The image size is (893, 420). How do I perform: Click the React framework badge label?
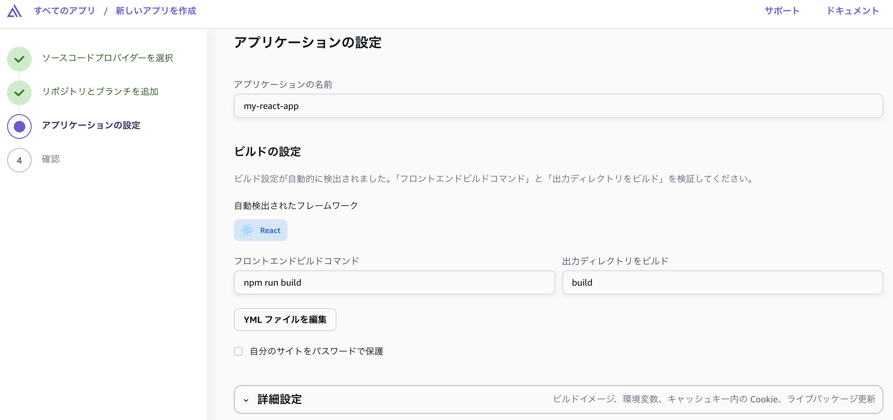coord(270,231)
